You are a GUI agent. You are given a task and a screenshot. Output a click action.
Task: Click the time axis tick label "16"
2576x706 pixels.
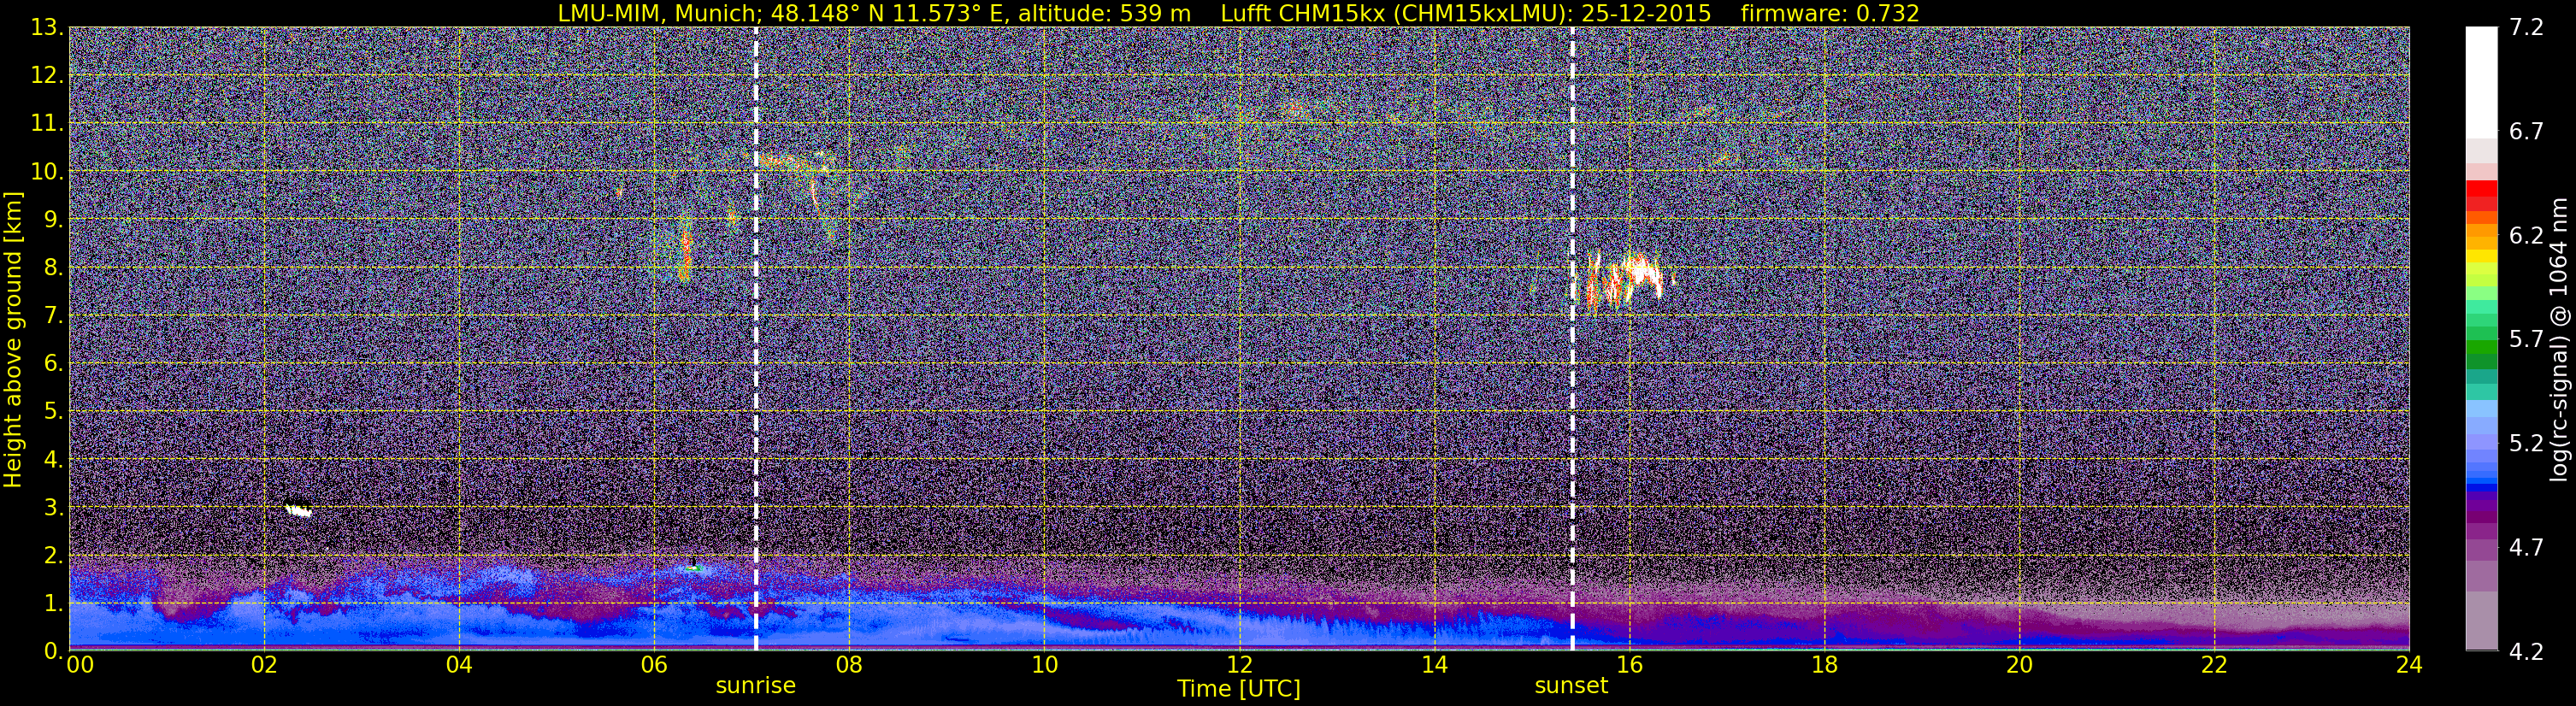click(1629, 665)
